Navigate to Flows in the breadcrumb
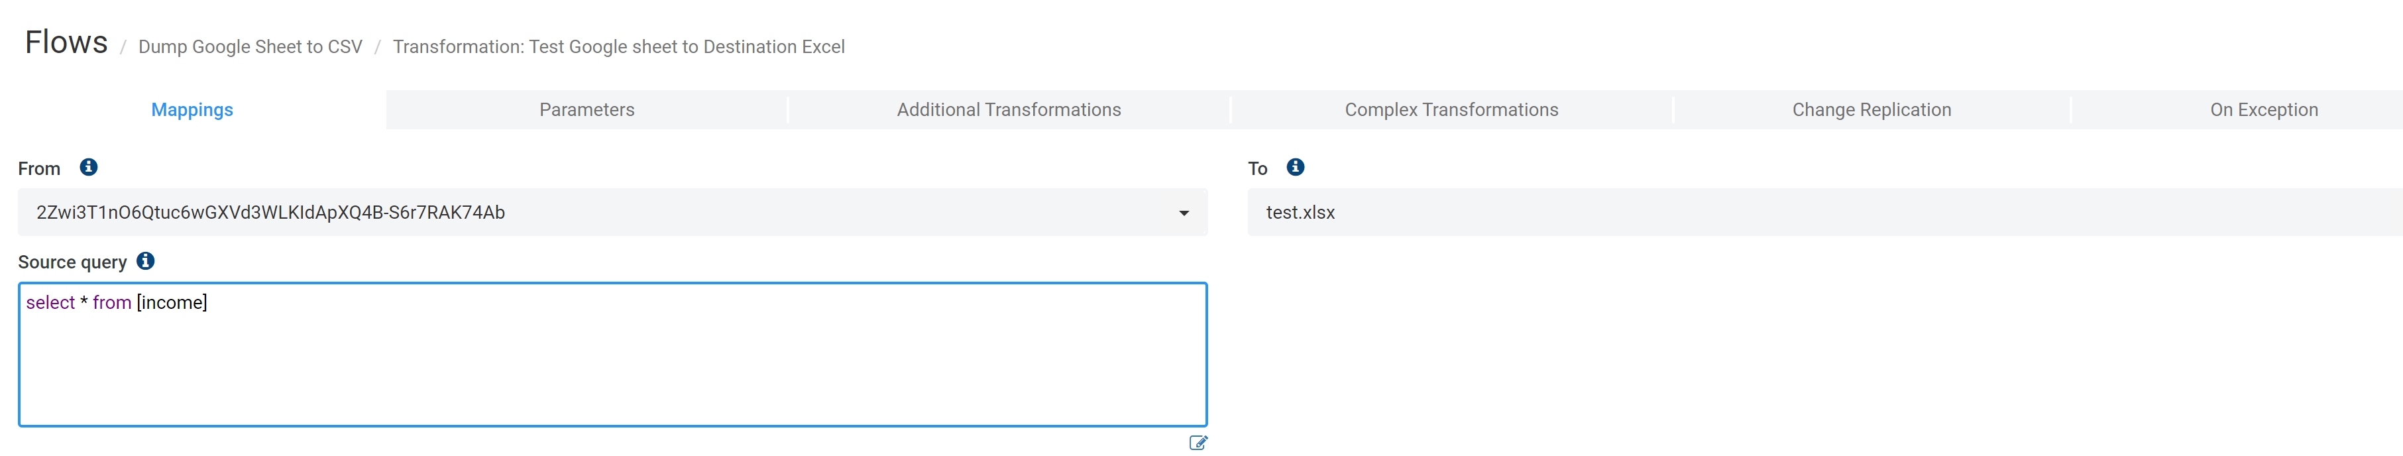Image resolution: width=2403 pixels, height=456 pixels. tap(66, 43)
